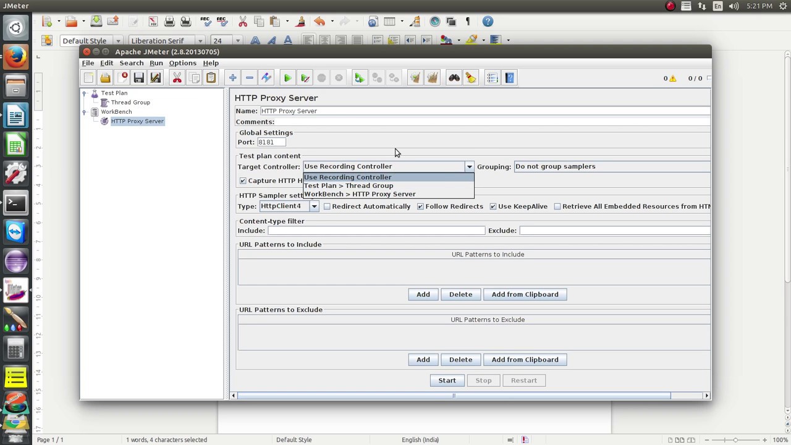
Task: Open Writer Default Style dropdown
Action: point(117,41)
